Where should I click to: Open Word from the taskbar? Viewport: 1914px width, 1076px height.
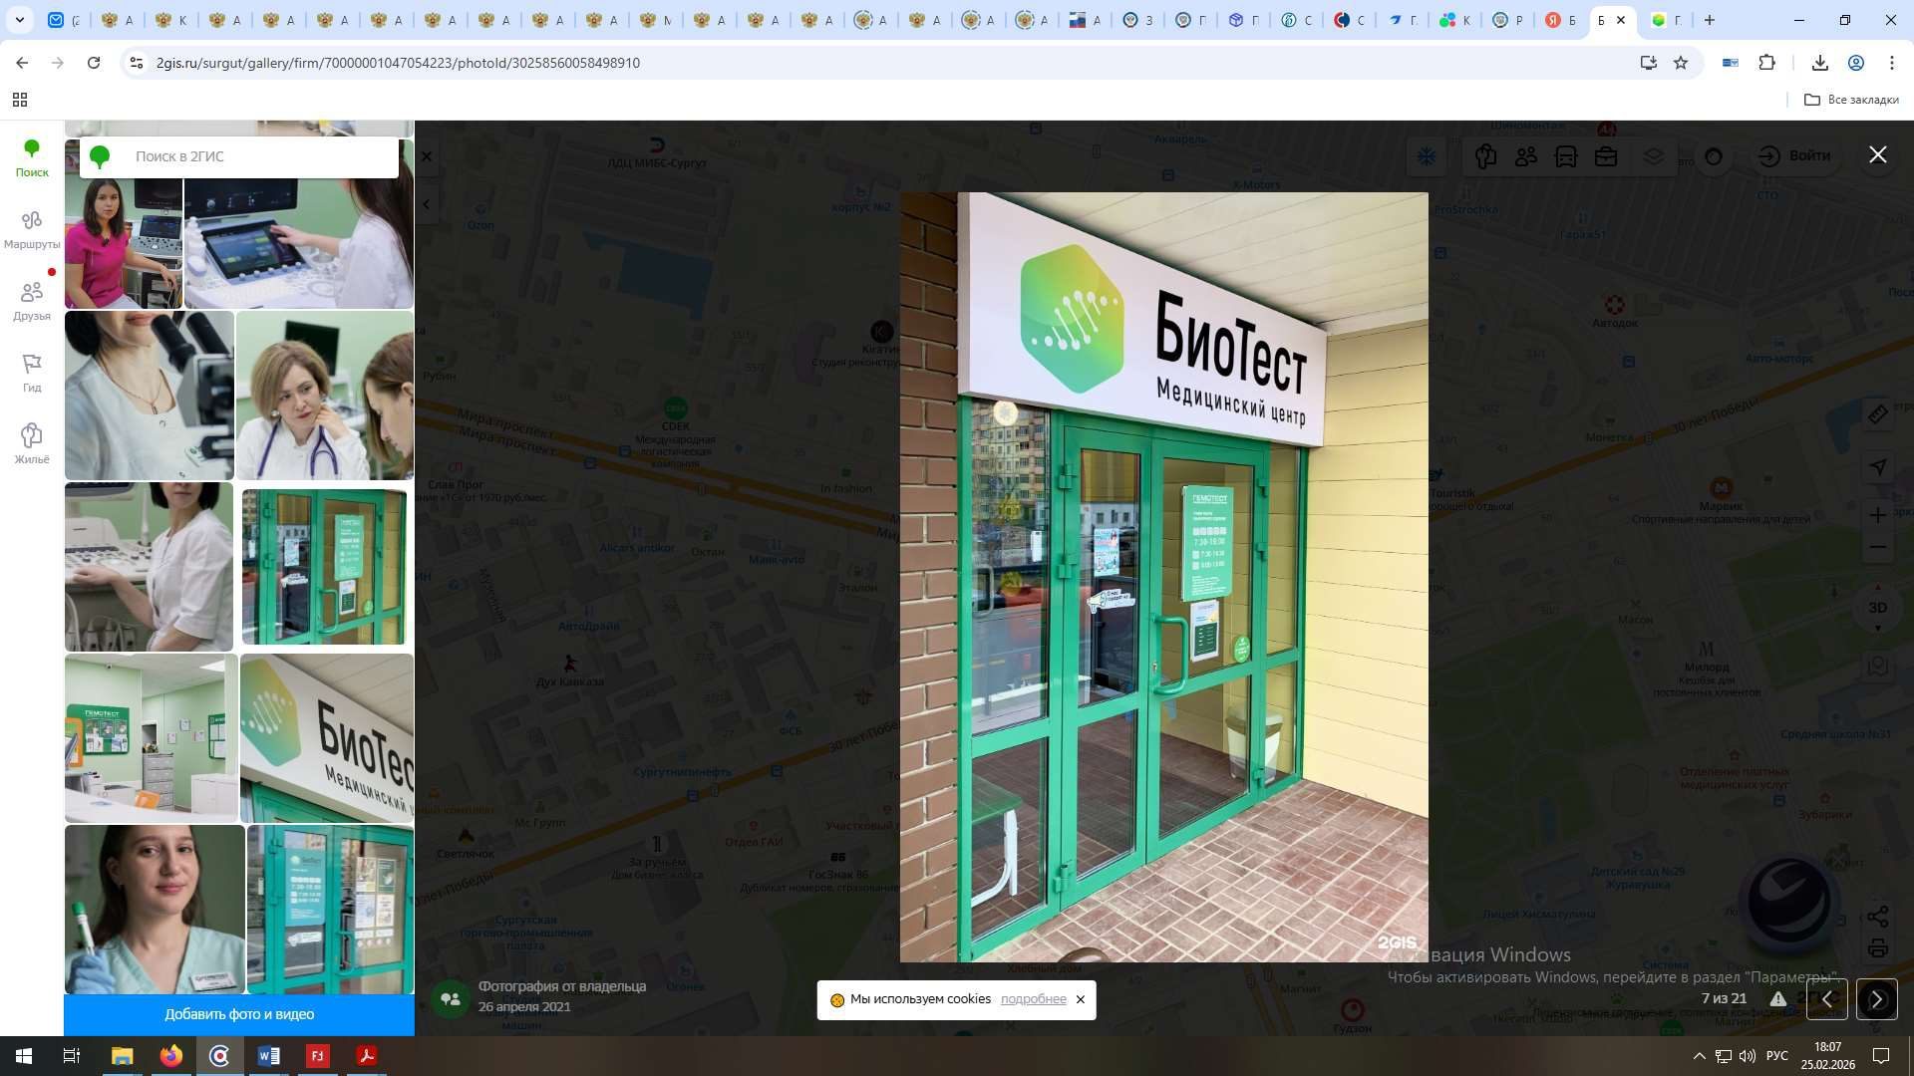(x=268, y=1056)
